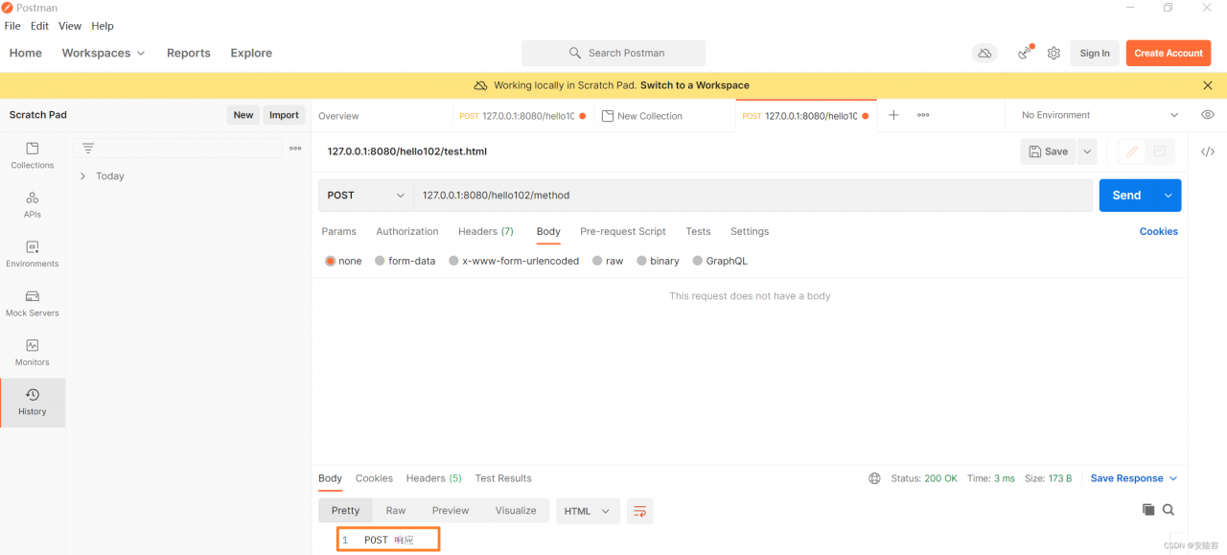The height and width of the screenshot is (555, 1227).
Task: Open the Pre-request Script tab
Action: coord(623,232)
